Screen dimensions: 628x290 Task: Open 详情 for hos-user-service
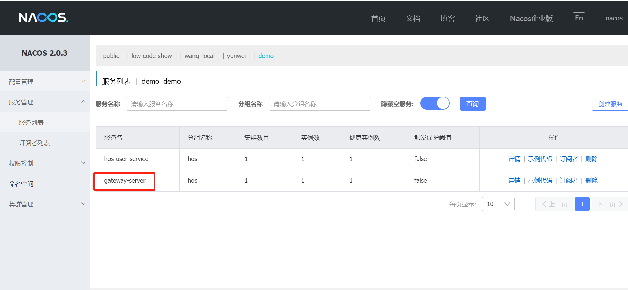[514, 159]
